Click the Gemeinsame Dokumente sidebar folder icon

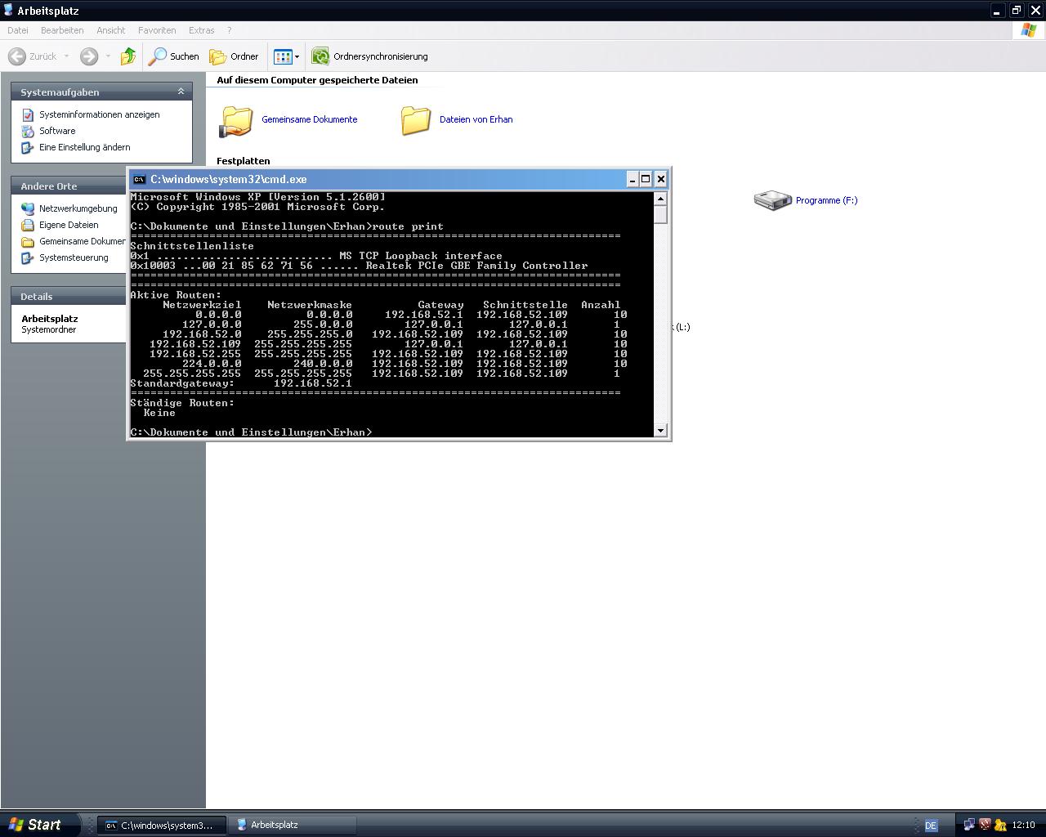coord(28,241)
